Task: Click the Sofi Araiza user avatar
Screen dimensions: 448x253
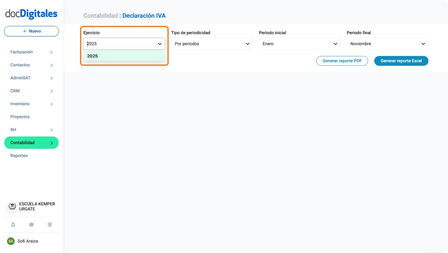Action: tap(11, 241)
